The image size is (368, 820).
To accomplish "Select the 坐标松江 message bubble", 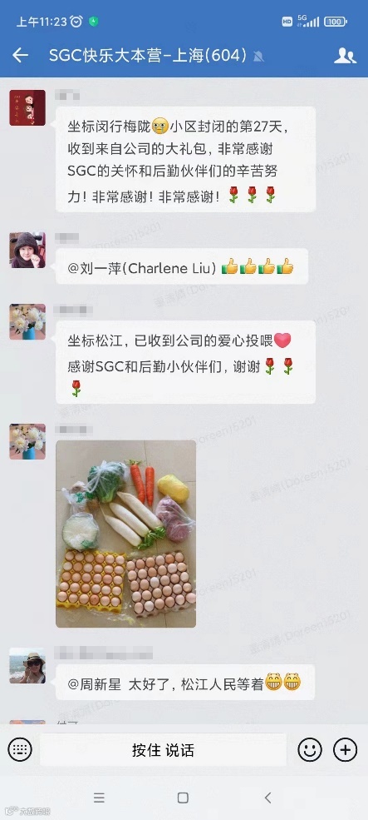I will (185, 362).
